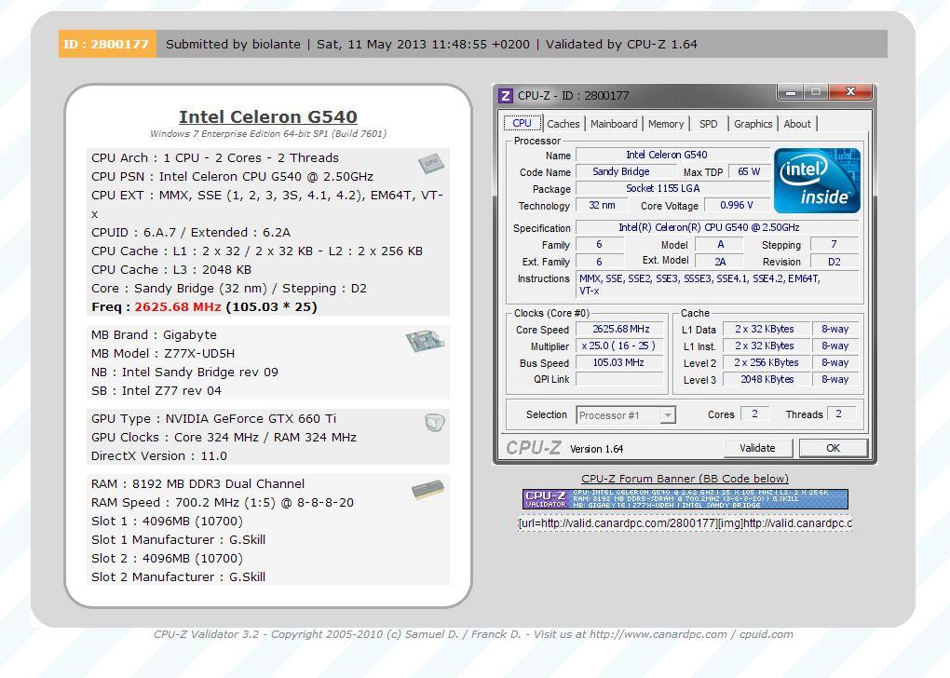Viewport: 950px width, 678px height.
Task: Click the Core Voltage value 0.996 V
Action: pyautogui.click(x=737, y=206)
